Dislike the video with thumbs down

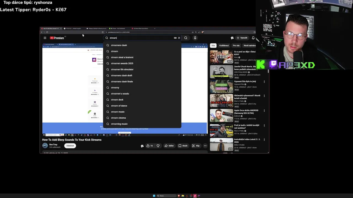158,146
